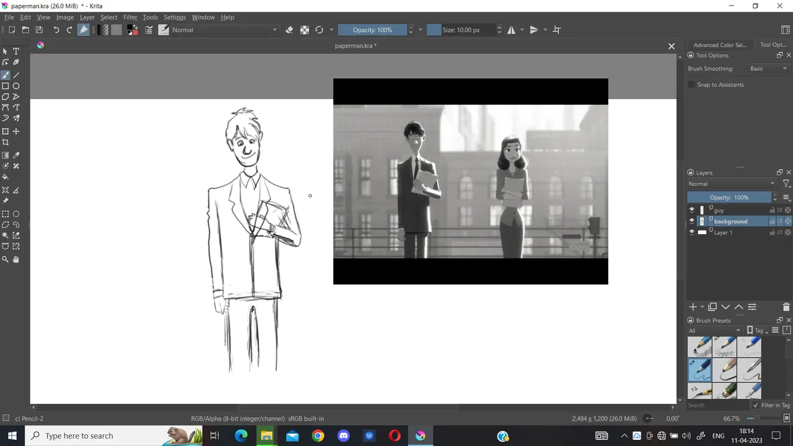Delete the selected layer with the trash icon
The image size is (793, 446).
point(786,307)
